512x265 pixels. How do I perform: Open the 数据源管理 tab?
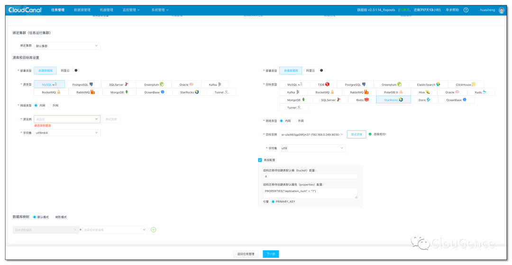(x=82, y=10)
